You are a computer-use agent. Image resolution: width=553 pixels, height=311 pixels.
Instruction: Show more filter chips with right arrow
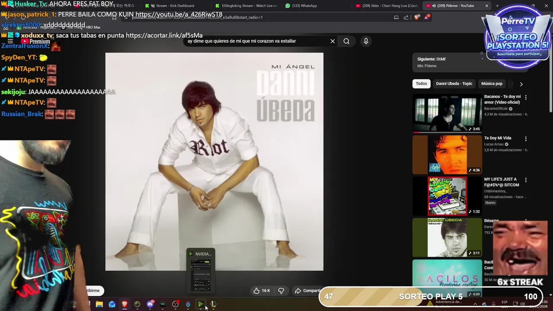click(x=521, y=84)
